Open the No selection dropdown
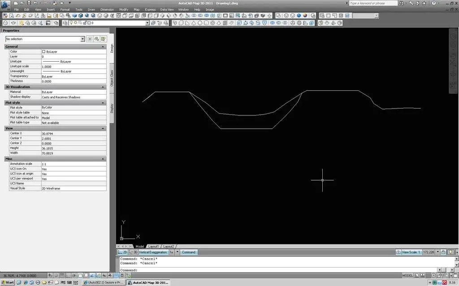Screen dimensions: 459x286 point(45,39)
